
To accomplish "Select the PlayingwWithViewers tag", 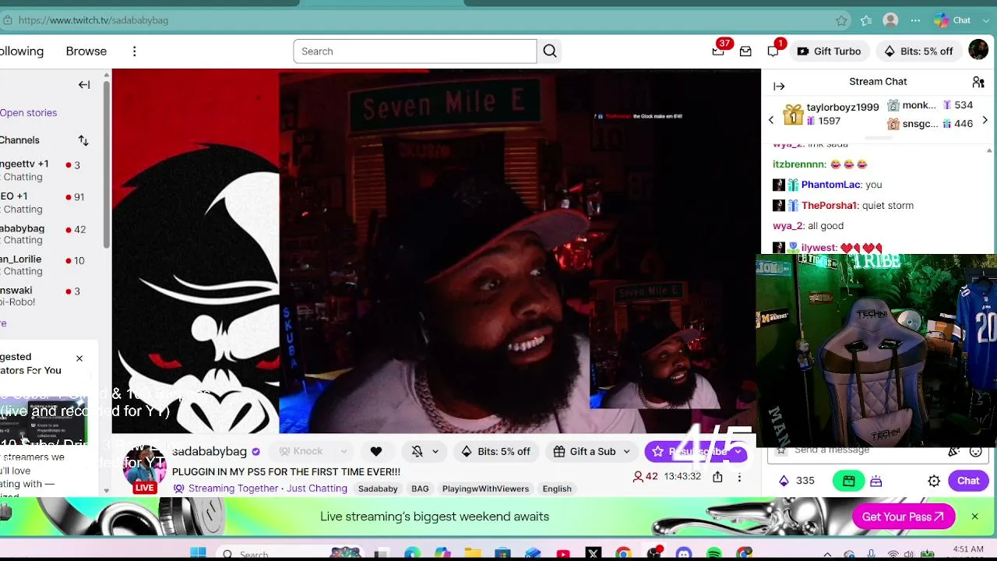I will [x=485, y=489].
